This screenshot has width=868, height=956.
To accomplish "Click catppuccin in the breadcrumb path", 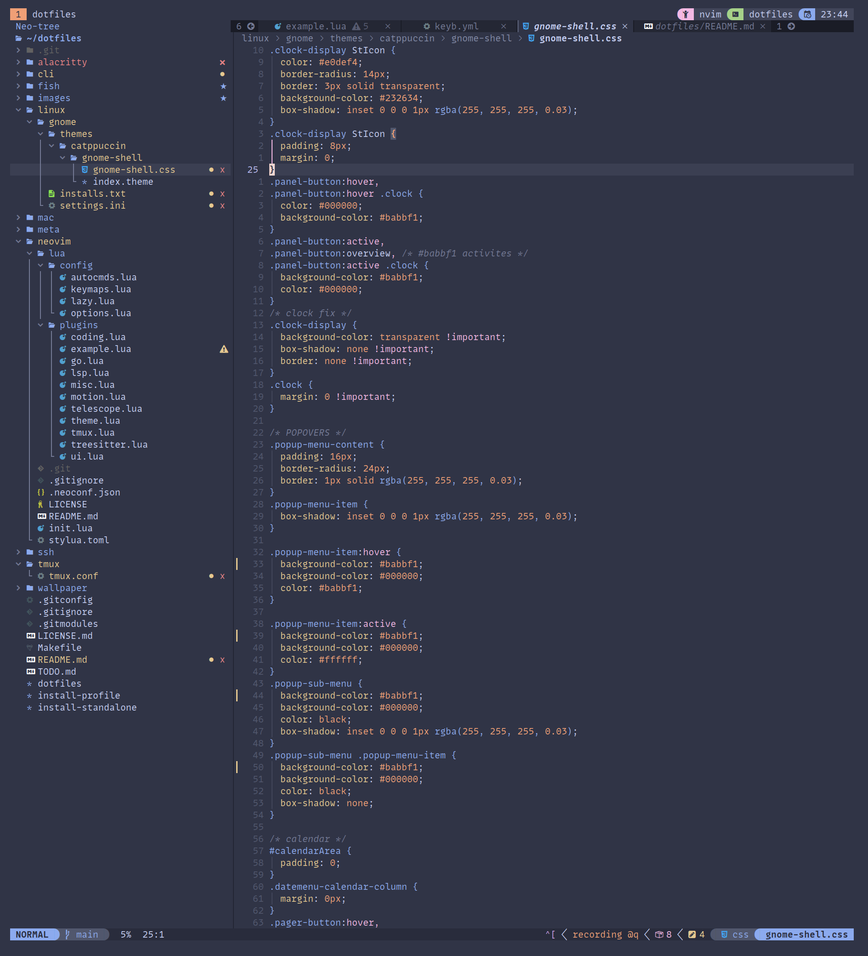I will coord(407,39).
